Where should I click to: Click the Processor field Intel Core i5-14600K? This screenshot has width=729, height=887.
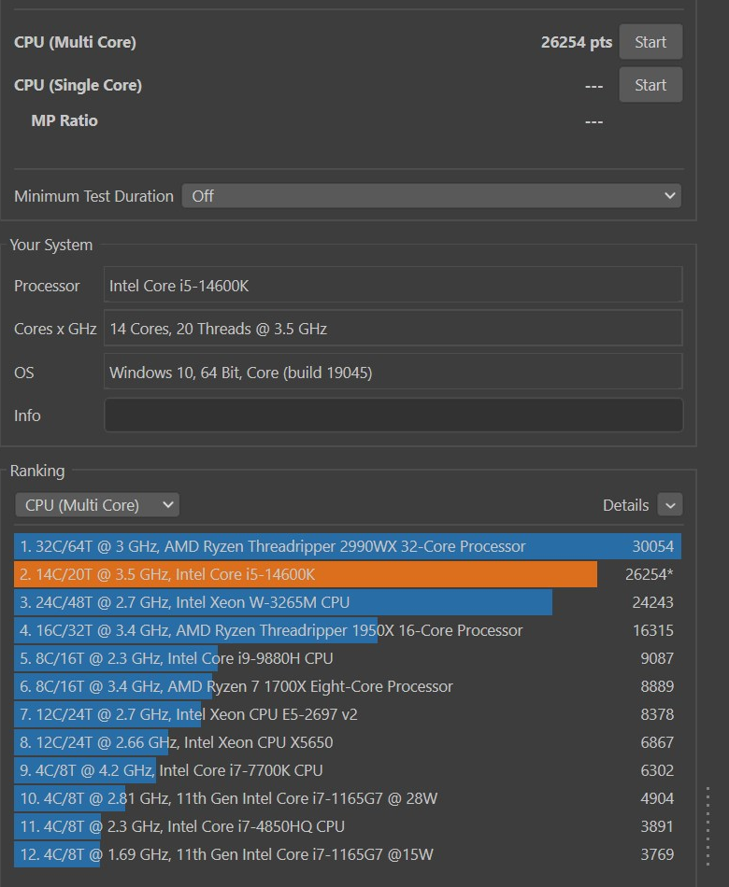pos(393,285)
